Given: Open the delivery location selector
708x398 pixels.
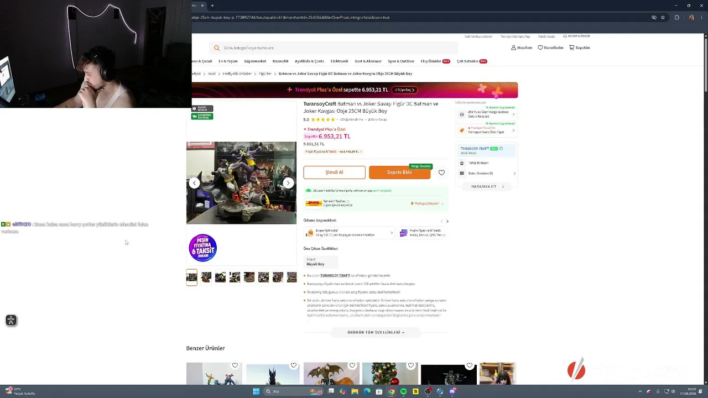Looking at the screenshot, I should 427,203.
